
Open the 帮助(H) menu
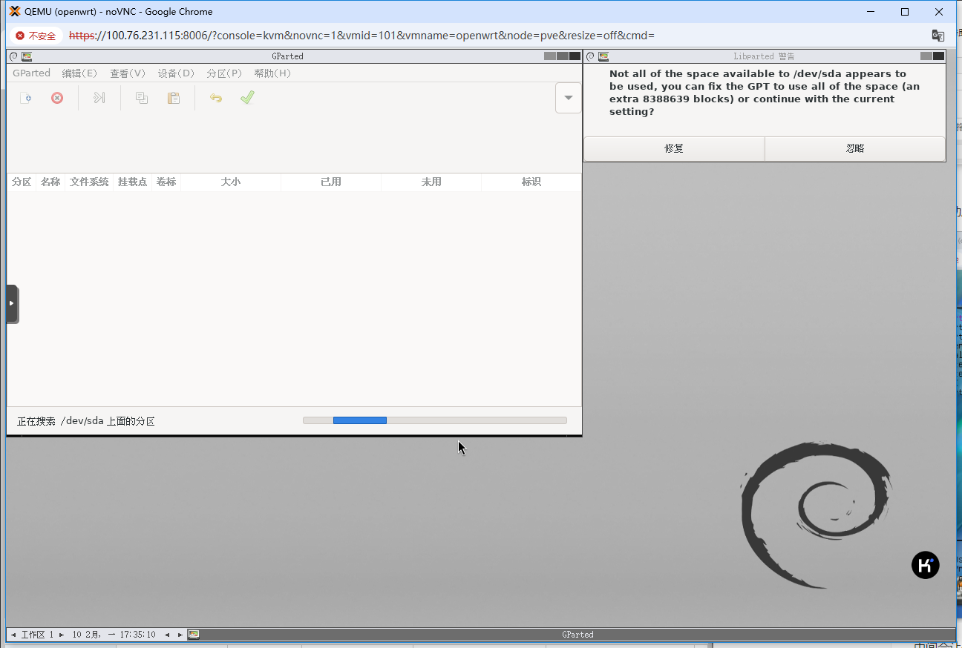point(272,73)
